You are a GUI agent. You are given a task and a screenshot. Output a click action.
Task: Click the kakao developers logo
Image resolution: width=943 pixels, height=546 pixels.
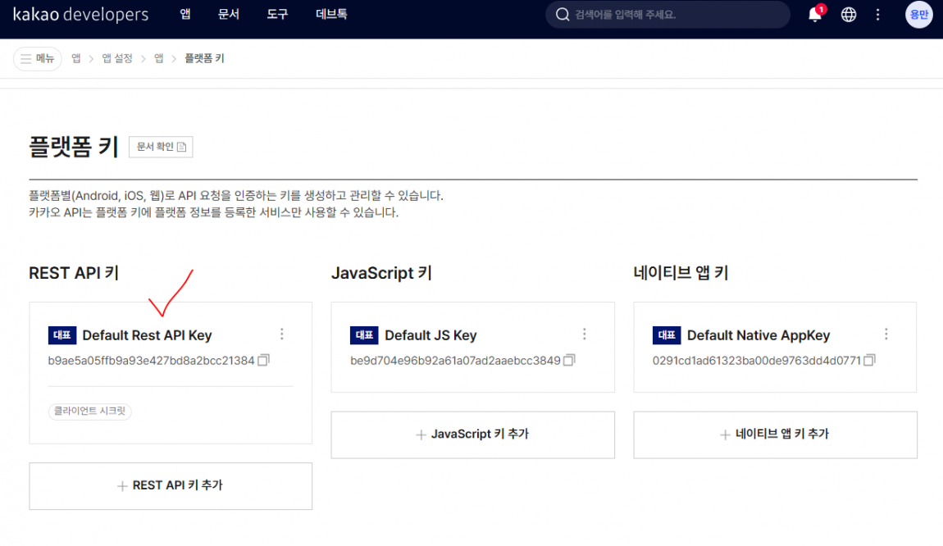[x=80, y=15]
